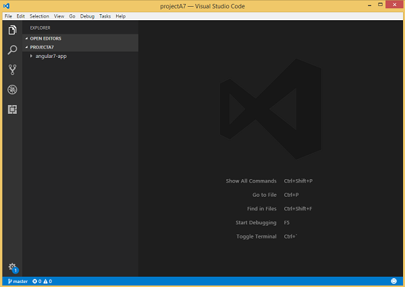Viewport: 405px width, 287px height.
Task: Open the Debug menu
Action: 87,16
